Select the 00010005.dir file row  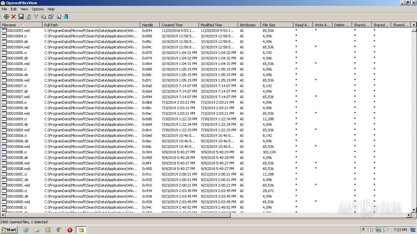[x=205, y=58]
